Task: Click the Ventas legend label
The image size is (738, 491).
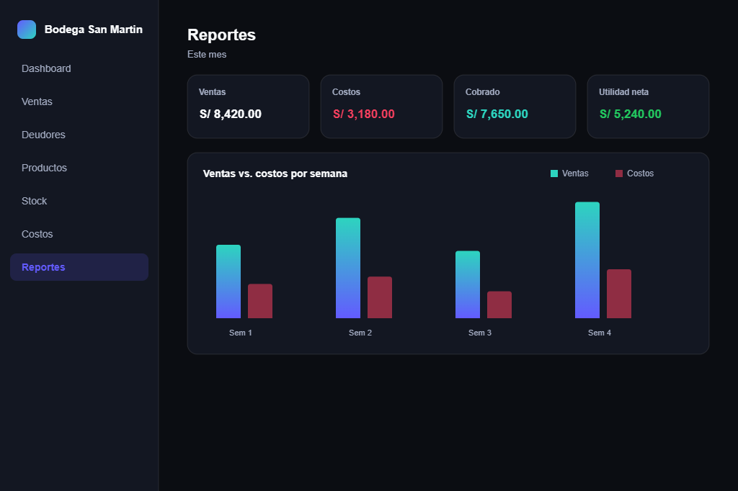Action: click(x=575, y=174)
